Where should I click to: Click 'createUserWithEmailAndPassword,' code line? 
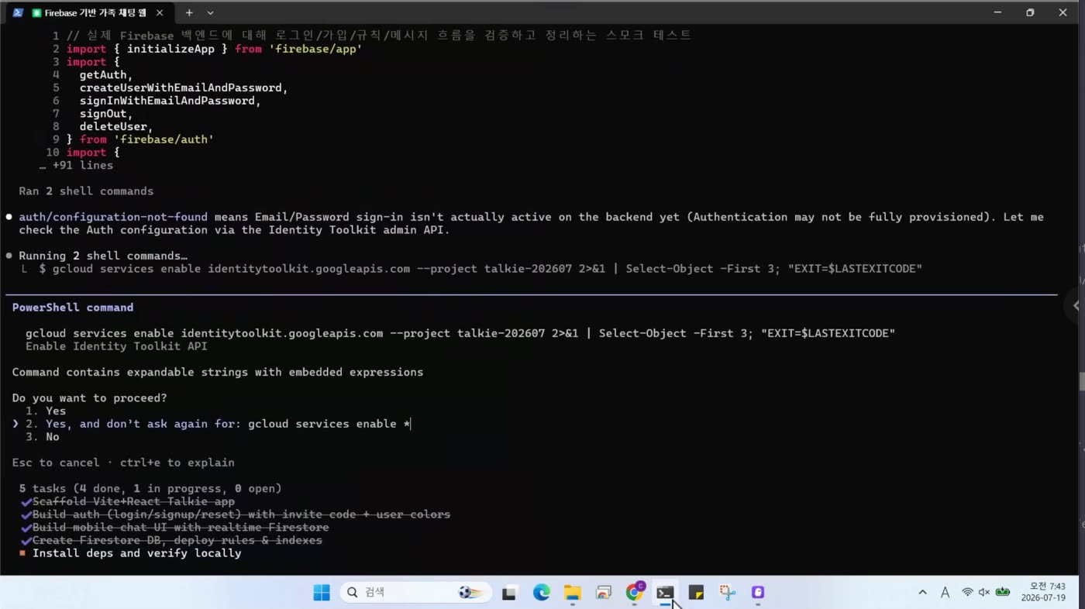184,88
